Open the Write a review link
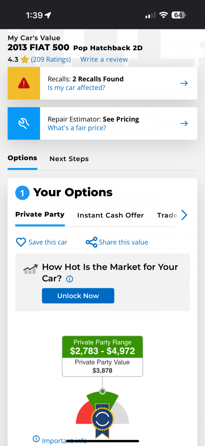Viewport: 205px width, 446px height. [104, 60]
